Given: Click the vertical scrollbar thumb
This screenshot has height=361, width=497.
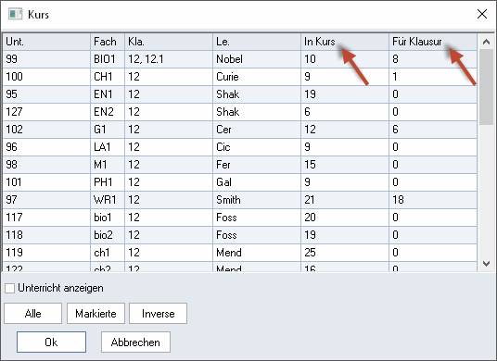Looking at the screenshot, I should pos(486,87).
